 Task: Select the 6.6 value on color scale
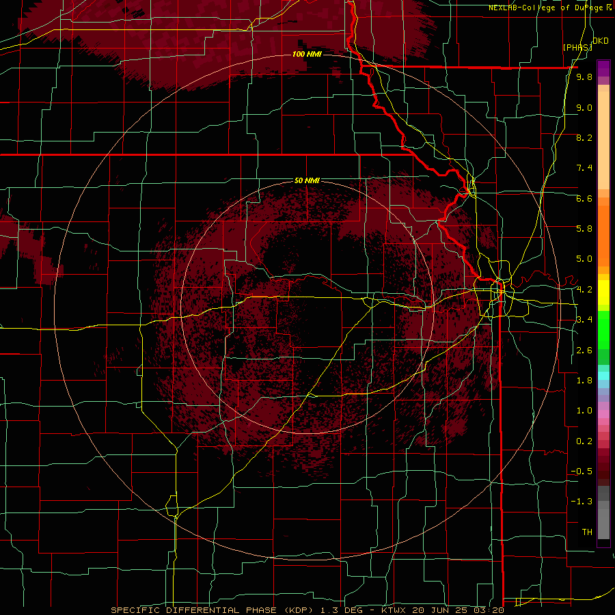[584, 198]
